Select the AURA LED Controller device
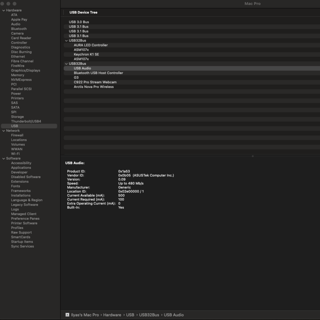Screen dimensions: 320x320 (91, 45)
